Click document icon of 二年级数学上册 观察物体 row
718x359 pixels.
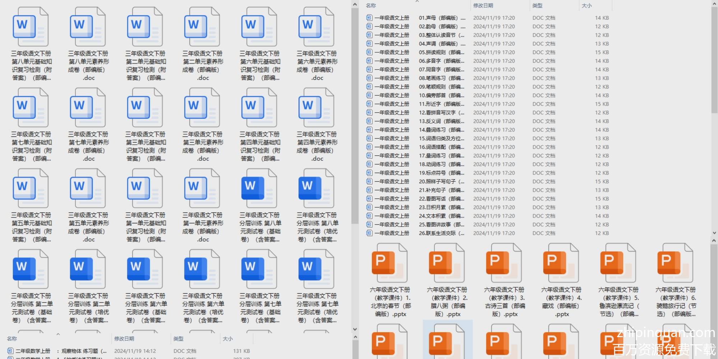click(10, 351)
